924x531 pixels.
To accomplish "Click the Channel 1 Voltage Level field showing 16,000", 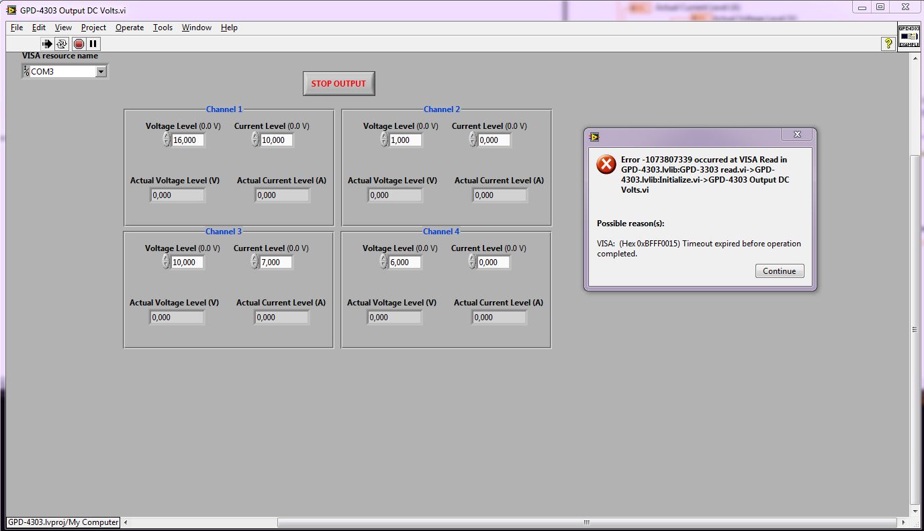I will (188, 140).
